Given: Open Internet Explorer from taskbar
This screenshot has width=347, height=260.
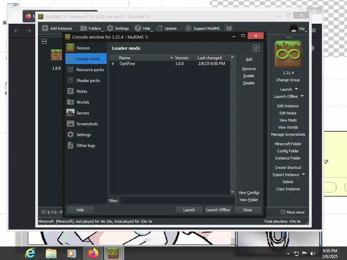Looking at the screenshot, I should pos(30,253).
